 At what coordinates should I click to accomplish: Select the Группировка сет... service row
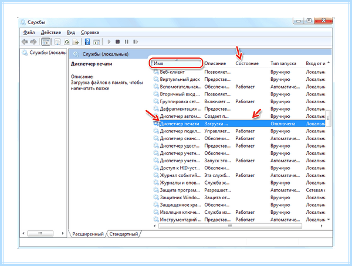[239, 101]
